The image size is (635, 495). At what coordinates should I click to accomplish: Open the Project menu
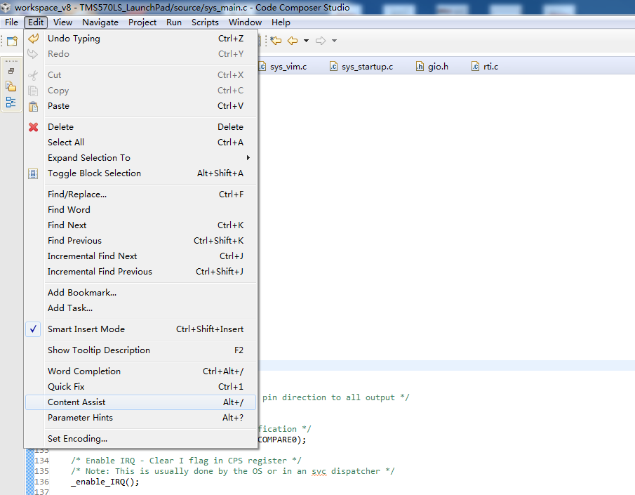[x=142, y=22]
